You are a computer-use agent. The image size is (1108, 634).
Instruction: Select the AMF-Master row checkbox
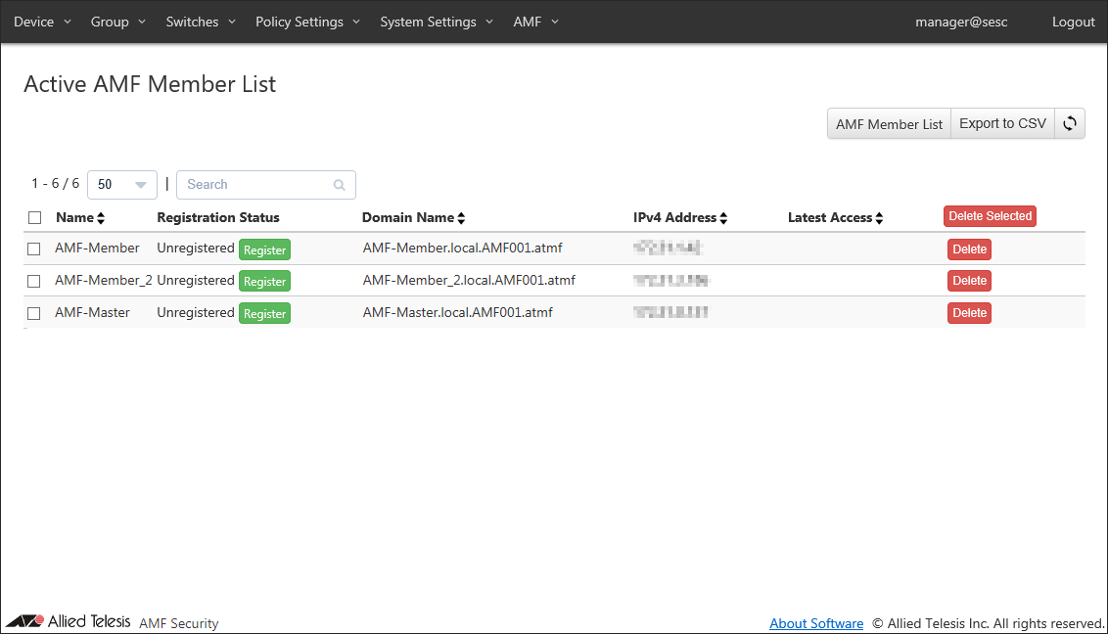pos(34,314)
